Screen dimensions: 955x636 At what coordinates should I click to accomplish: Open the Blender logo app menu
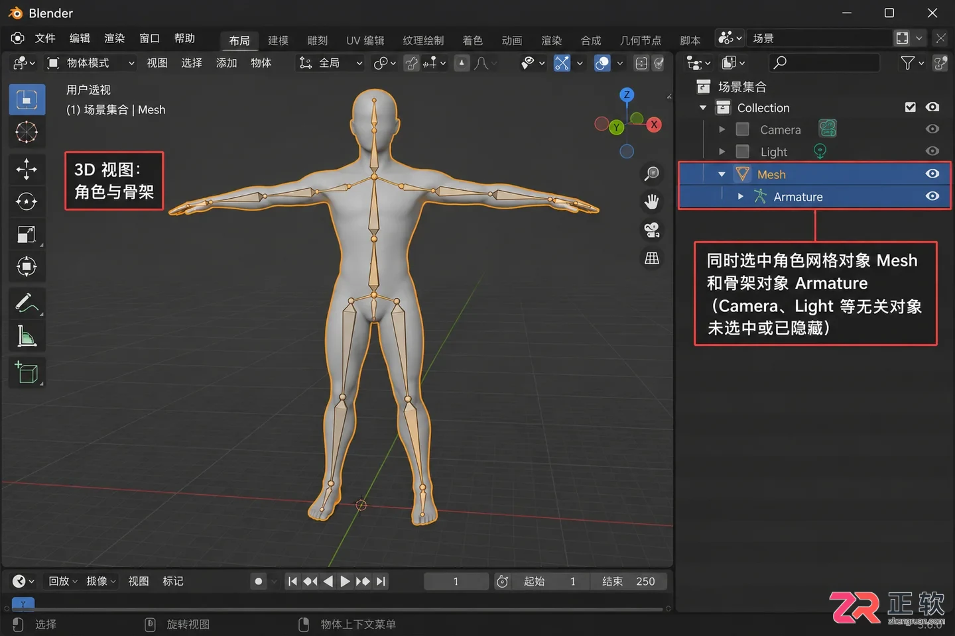18,38
